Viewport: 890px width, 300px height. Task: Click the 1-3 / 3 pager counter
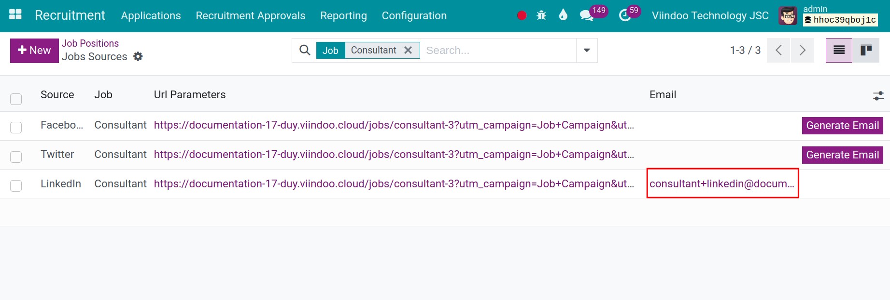point(745,50)
